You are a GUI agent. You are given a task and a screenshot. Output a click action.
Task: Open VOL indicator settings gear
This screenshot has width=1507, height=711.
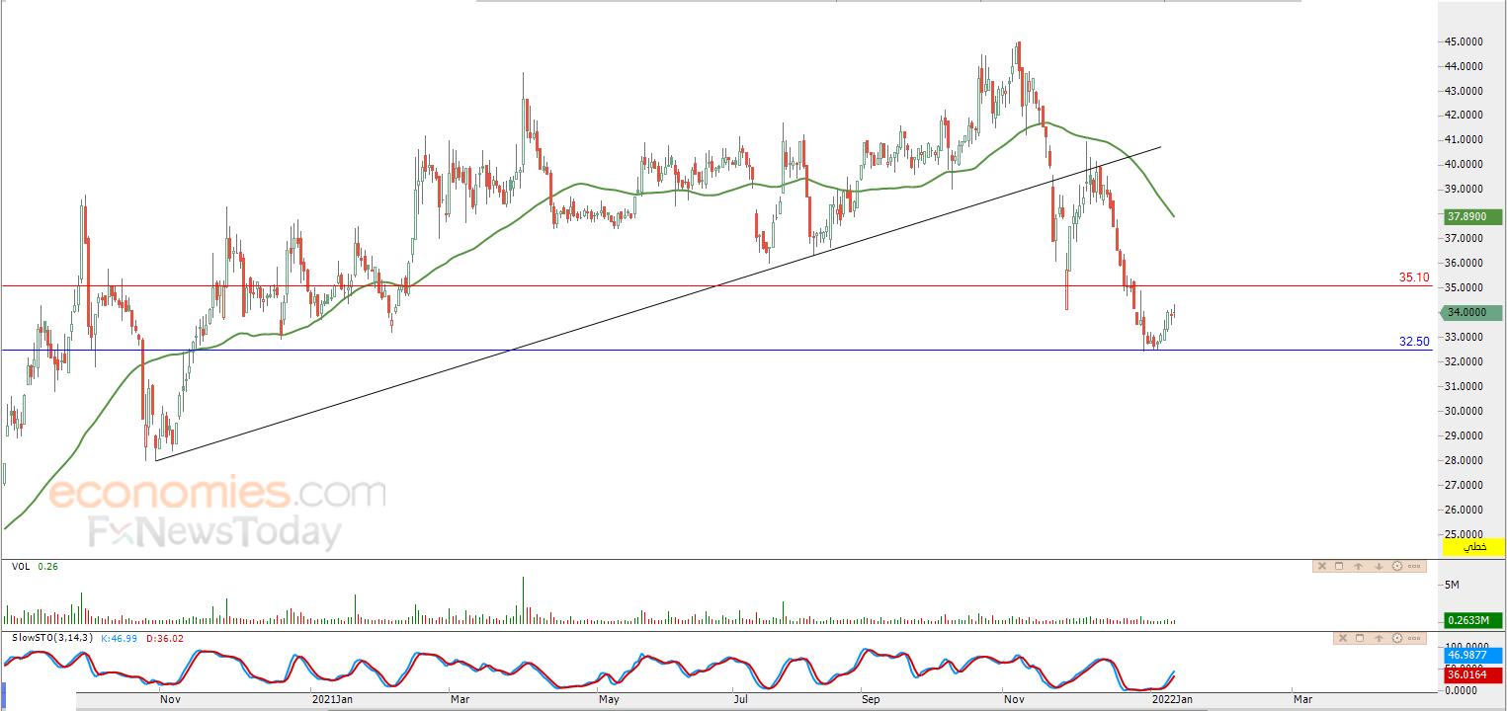(1397, 566)
